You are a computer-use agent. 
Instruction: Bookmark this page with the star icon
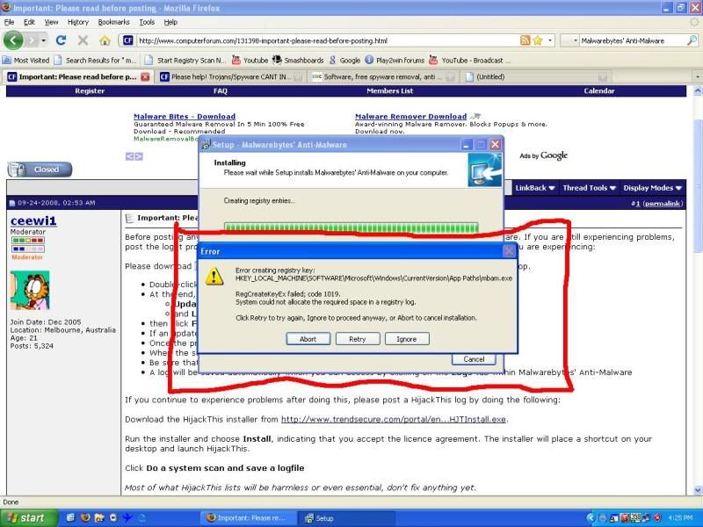tap(538, 40)
